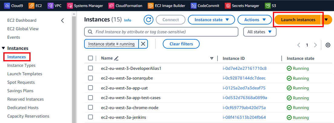Select checkbox for ec2-eu-west-3a-app-test-cases
The width and height of the screenshot is (334, 123).
pyautogui.click(x=90, y=98)
